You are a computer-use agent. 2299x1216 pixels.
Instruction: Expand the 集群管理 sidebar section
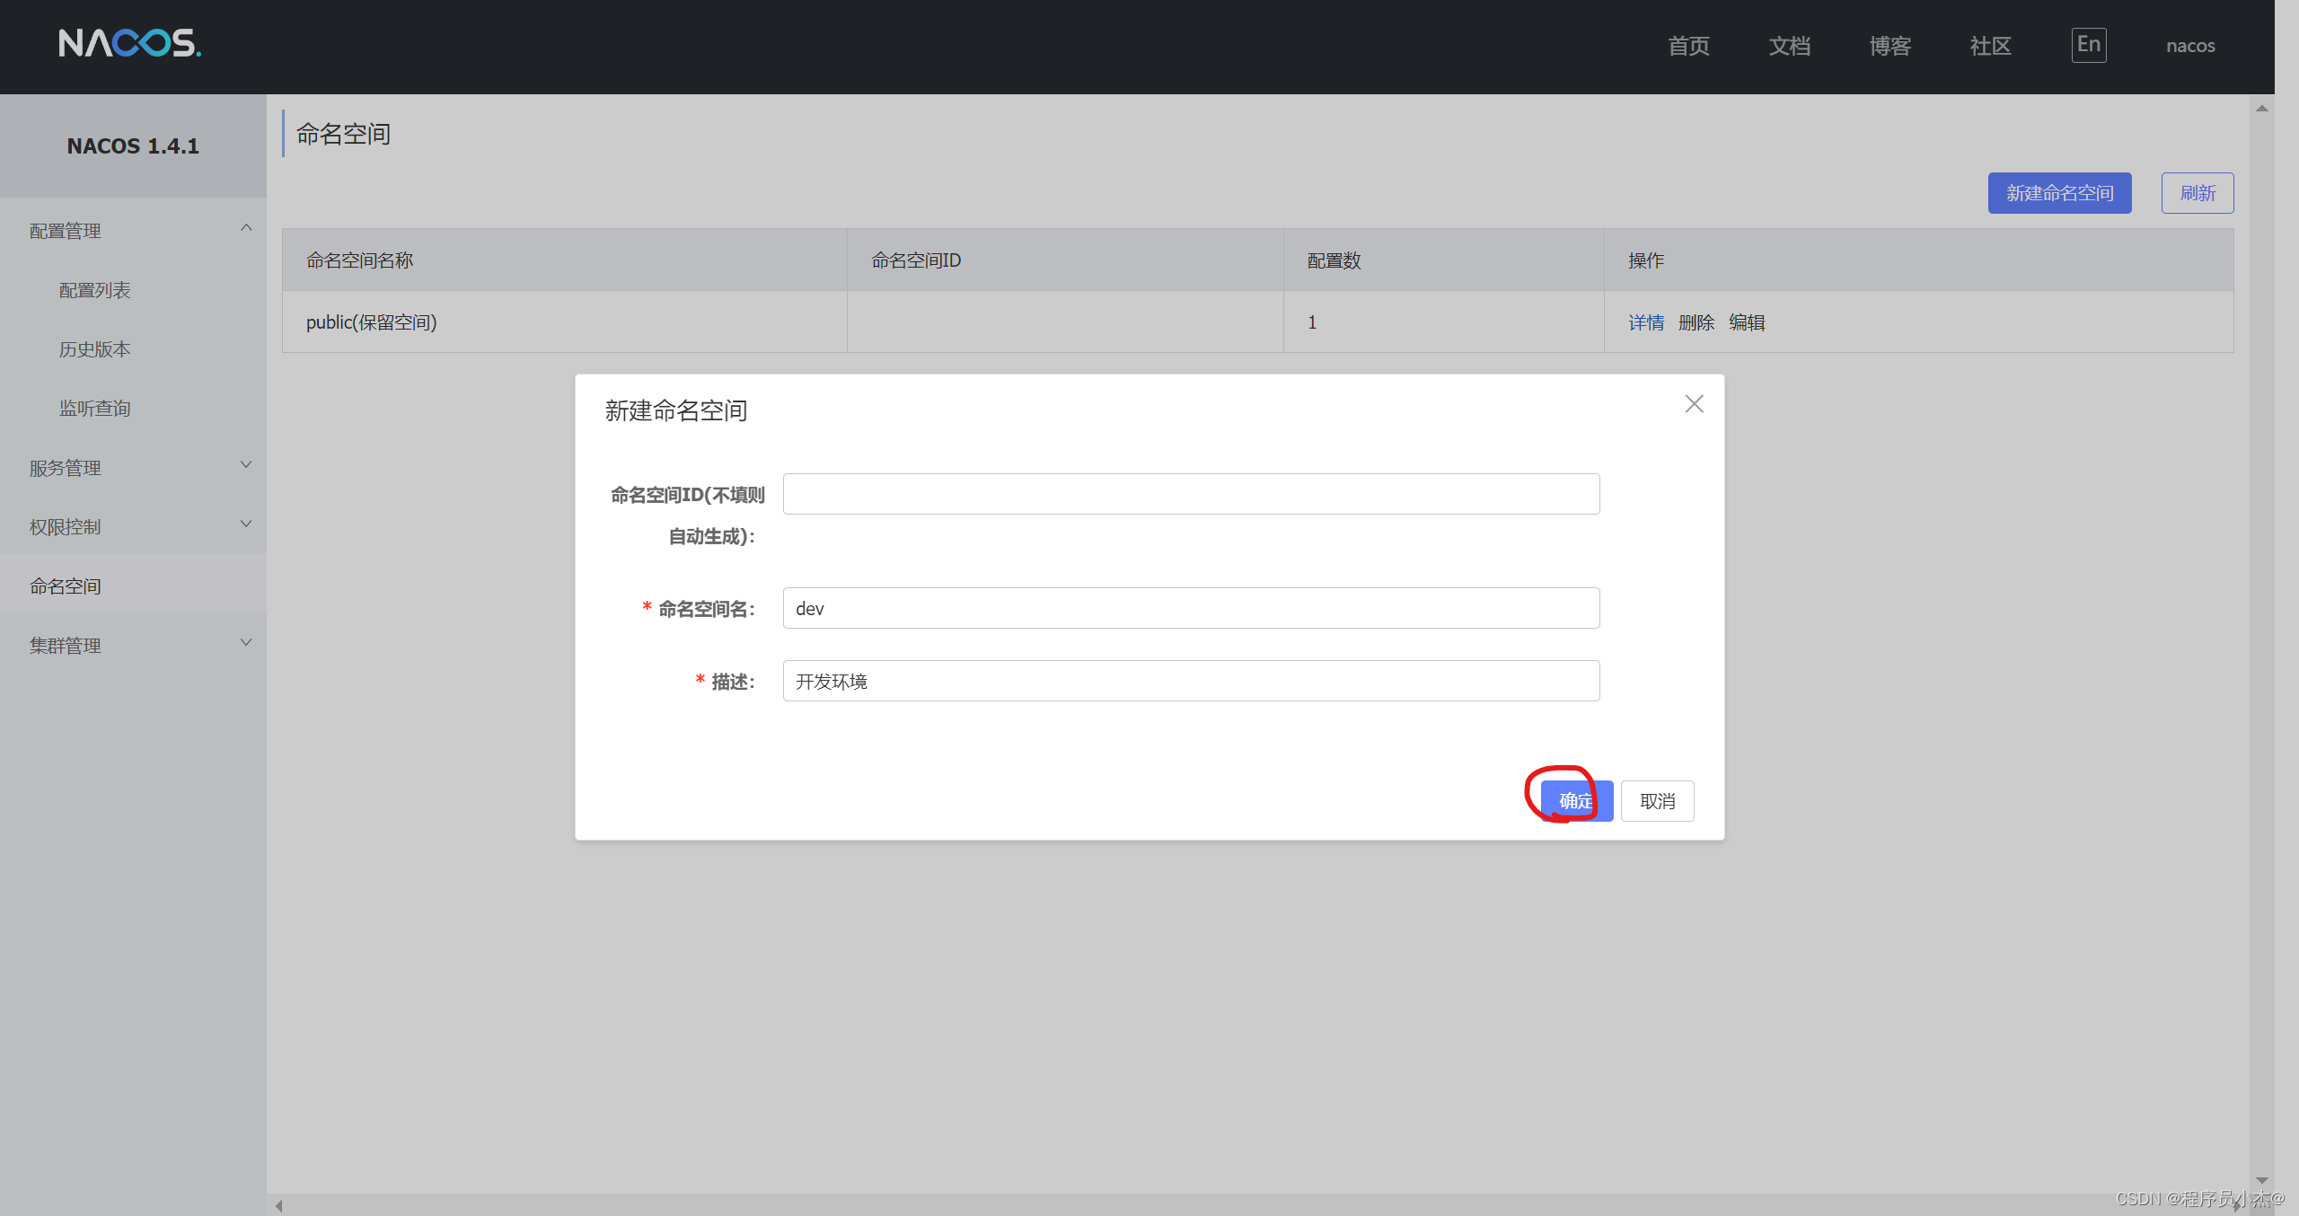coord(133,645)
